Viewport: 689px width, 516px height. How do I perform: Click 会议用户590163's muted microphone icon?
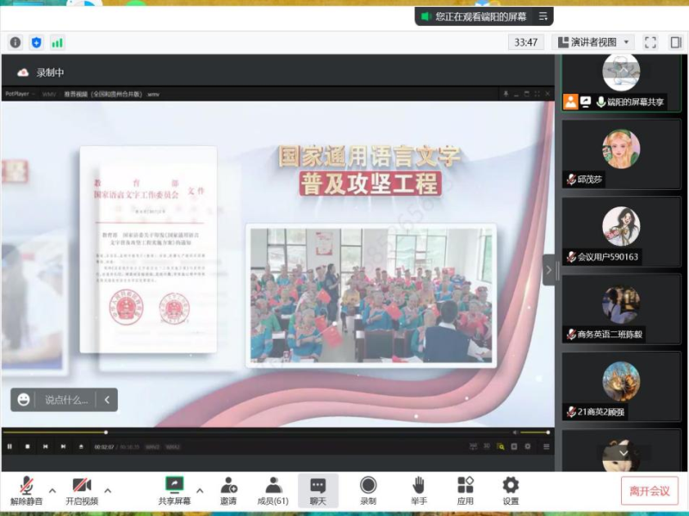pos(571,256)
